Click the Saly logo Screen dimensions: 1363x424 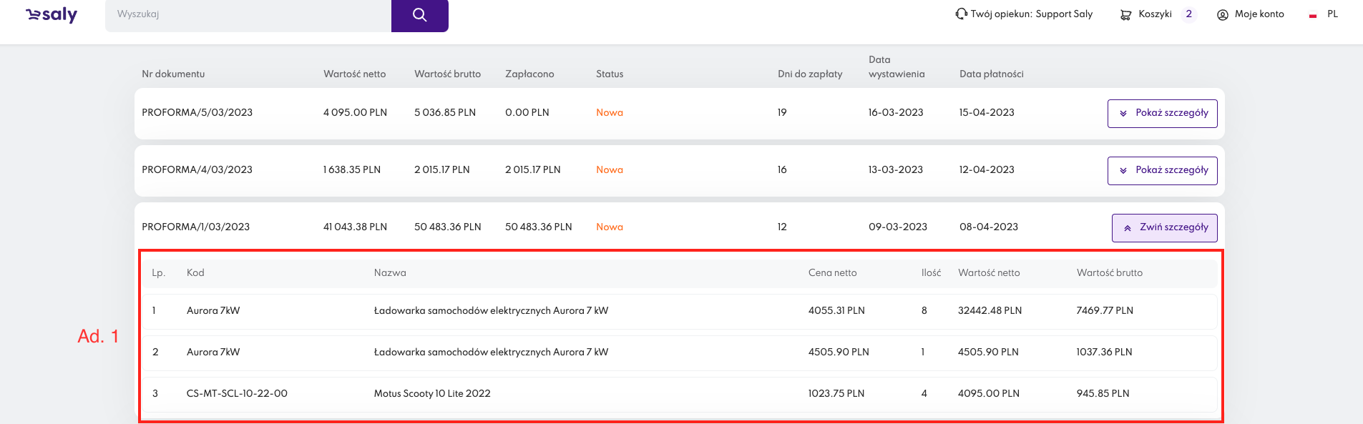coord(52,15)
